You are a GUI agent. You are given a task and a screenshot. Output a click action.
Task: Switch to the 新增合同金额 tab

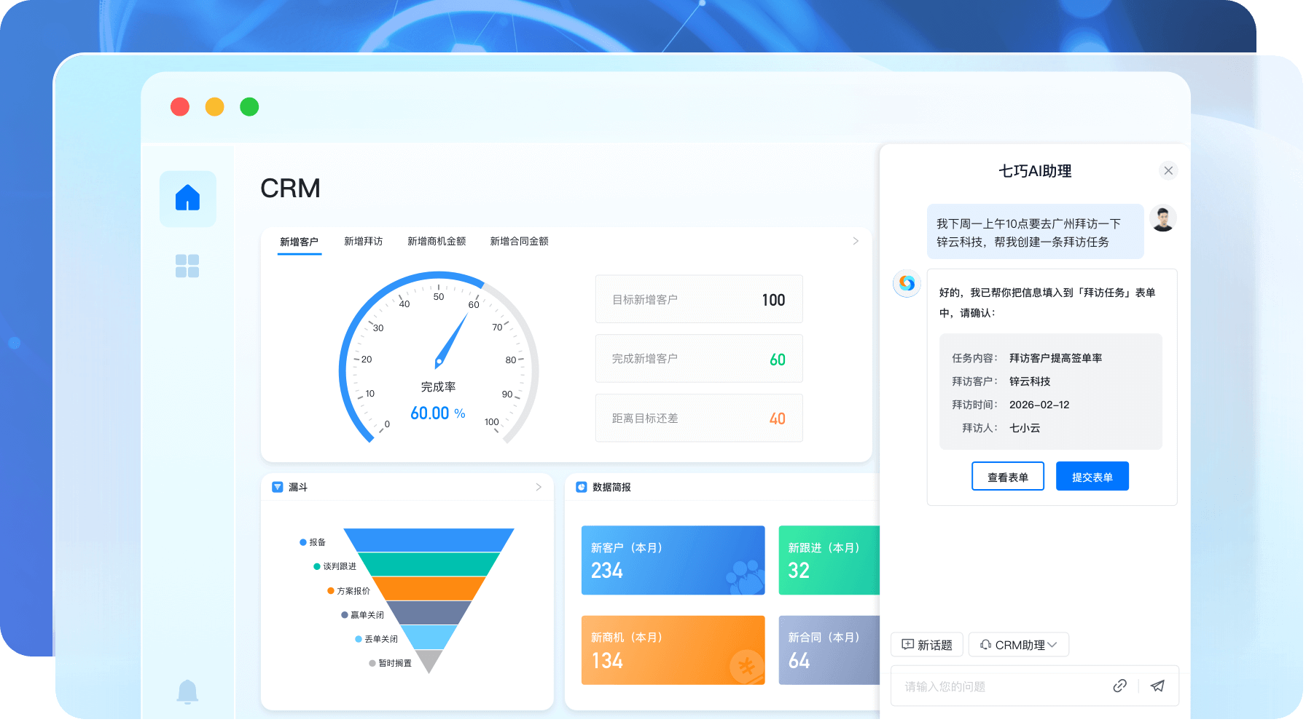click(x=519, y=242)
